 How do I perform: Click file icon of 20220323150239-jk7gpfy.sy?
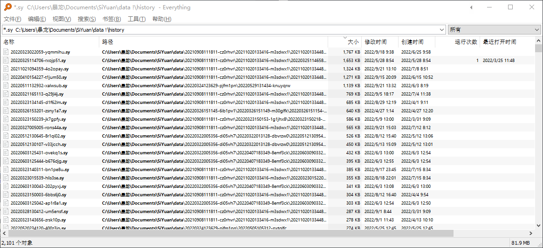pos(6,119)
